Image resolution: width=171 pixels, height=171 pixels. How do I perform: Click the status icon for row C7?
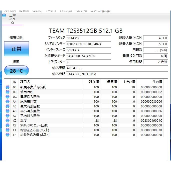[8, 125]
